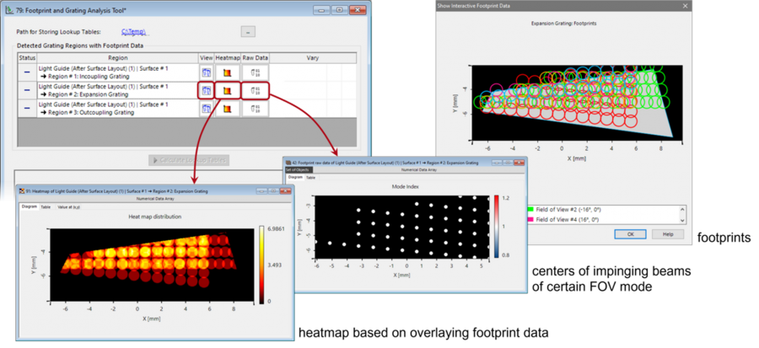
Task: Click status indicator of Incoupling Grating row
Action: 26,72
